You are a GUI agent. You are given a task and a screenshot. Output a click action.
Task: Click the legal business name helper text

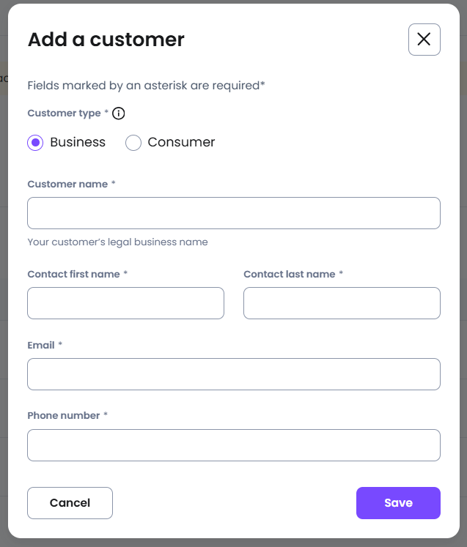click(x=118, y=242)
